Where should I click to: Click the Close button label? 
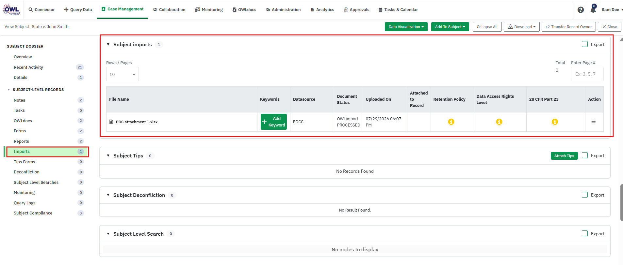click(x=612, y=27)
